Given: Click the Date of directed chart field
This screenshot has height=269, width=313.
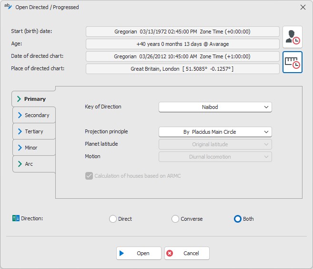Looking at the screenshot, I should [182, 56].
